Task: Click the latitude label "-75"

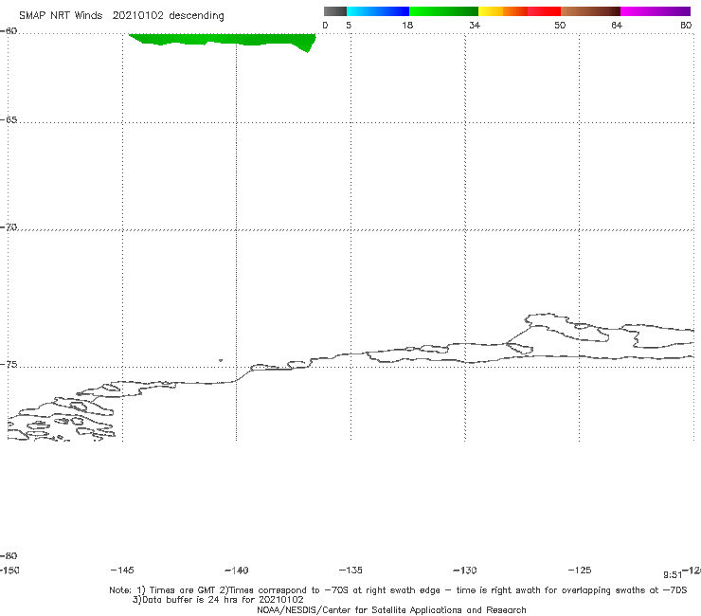Action: pos(9,365)
